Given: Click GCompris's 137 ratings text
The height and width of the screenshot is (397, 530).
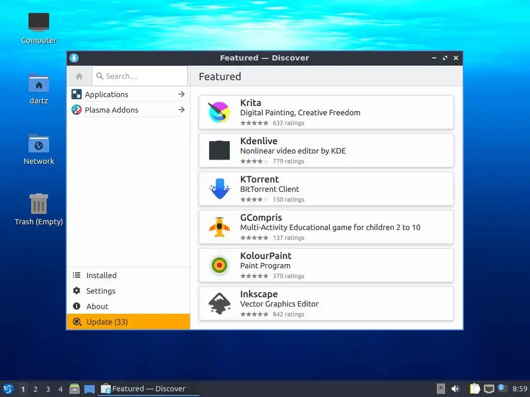Looking at the screenshot, I should 288,238.
